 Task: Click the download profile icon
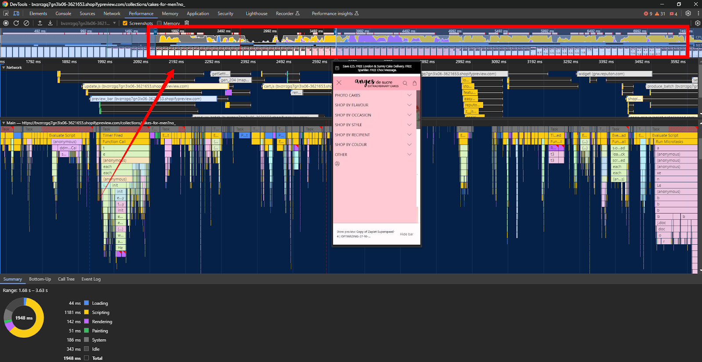(x=50, y=23)
